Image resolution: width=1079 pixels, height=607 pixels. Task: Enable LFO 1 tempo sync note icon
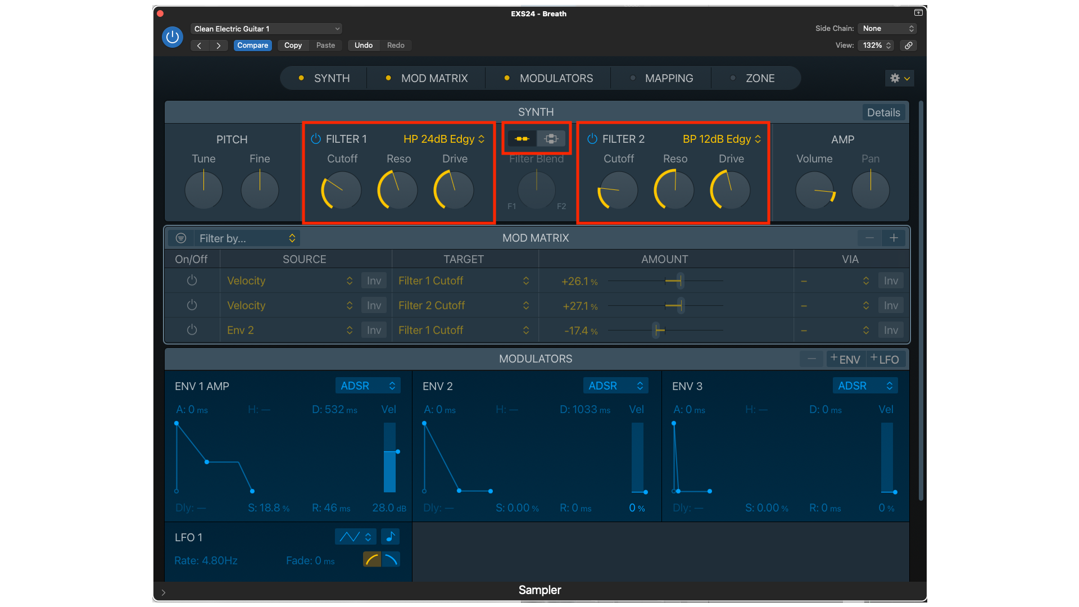[x=390, y=537]
